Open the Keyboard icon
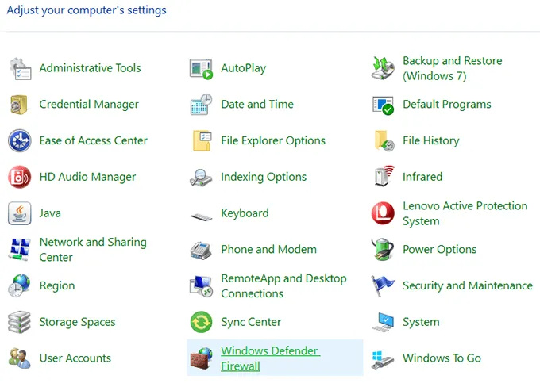The image size is (540, 383). (x=202, y=214)
